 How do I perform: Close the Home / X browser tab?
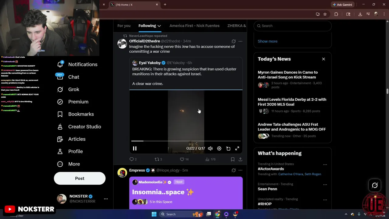(157, 5)
